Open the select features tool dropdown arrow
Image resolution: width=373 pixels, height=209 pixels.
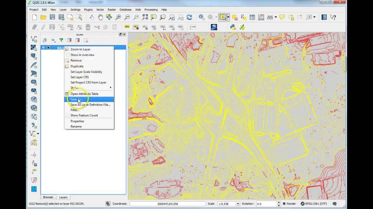tap(228, 17)
